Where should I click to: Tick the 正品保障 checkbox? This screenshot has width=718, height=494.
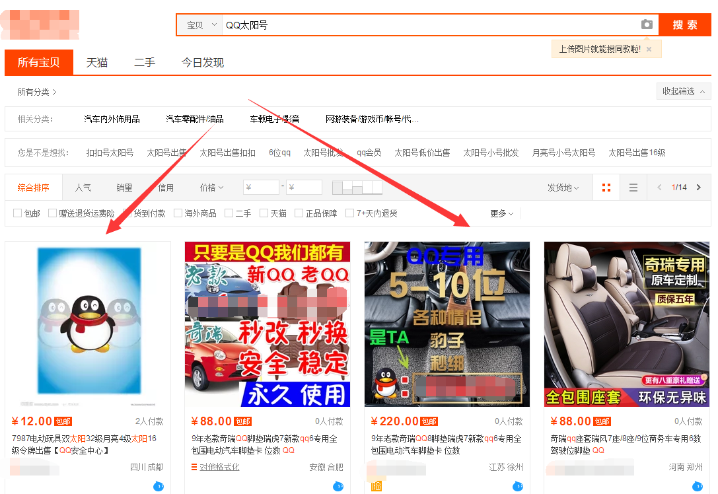coord(299,213)
